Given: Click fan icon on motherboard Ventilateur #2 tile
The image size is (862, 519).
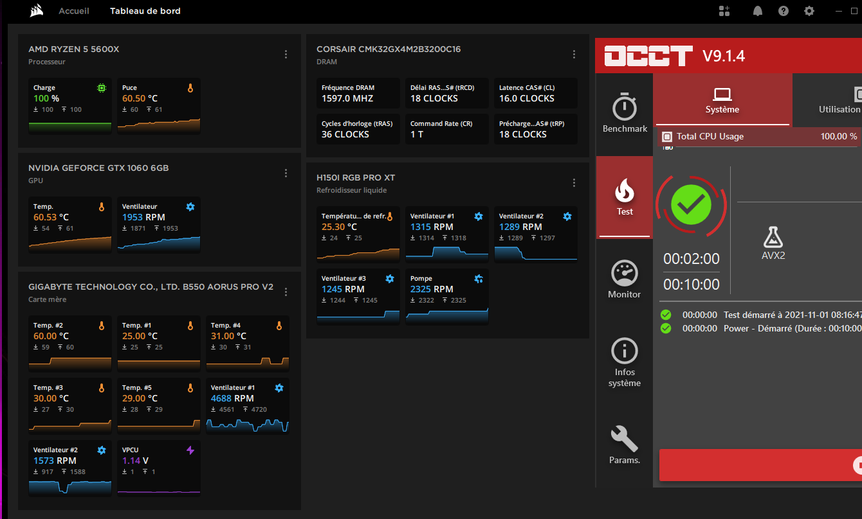Looking at the screenshot, I should pyautogui.click(x=102, y=450).
